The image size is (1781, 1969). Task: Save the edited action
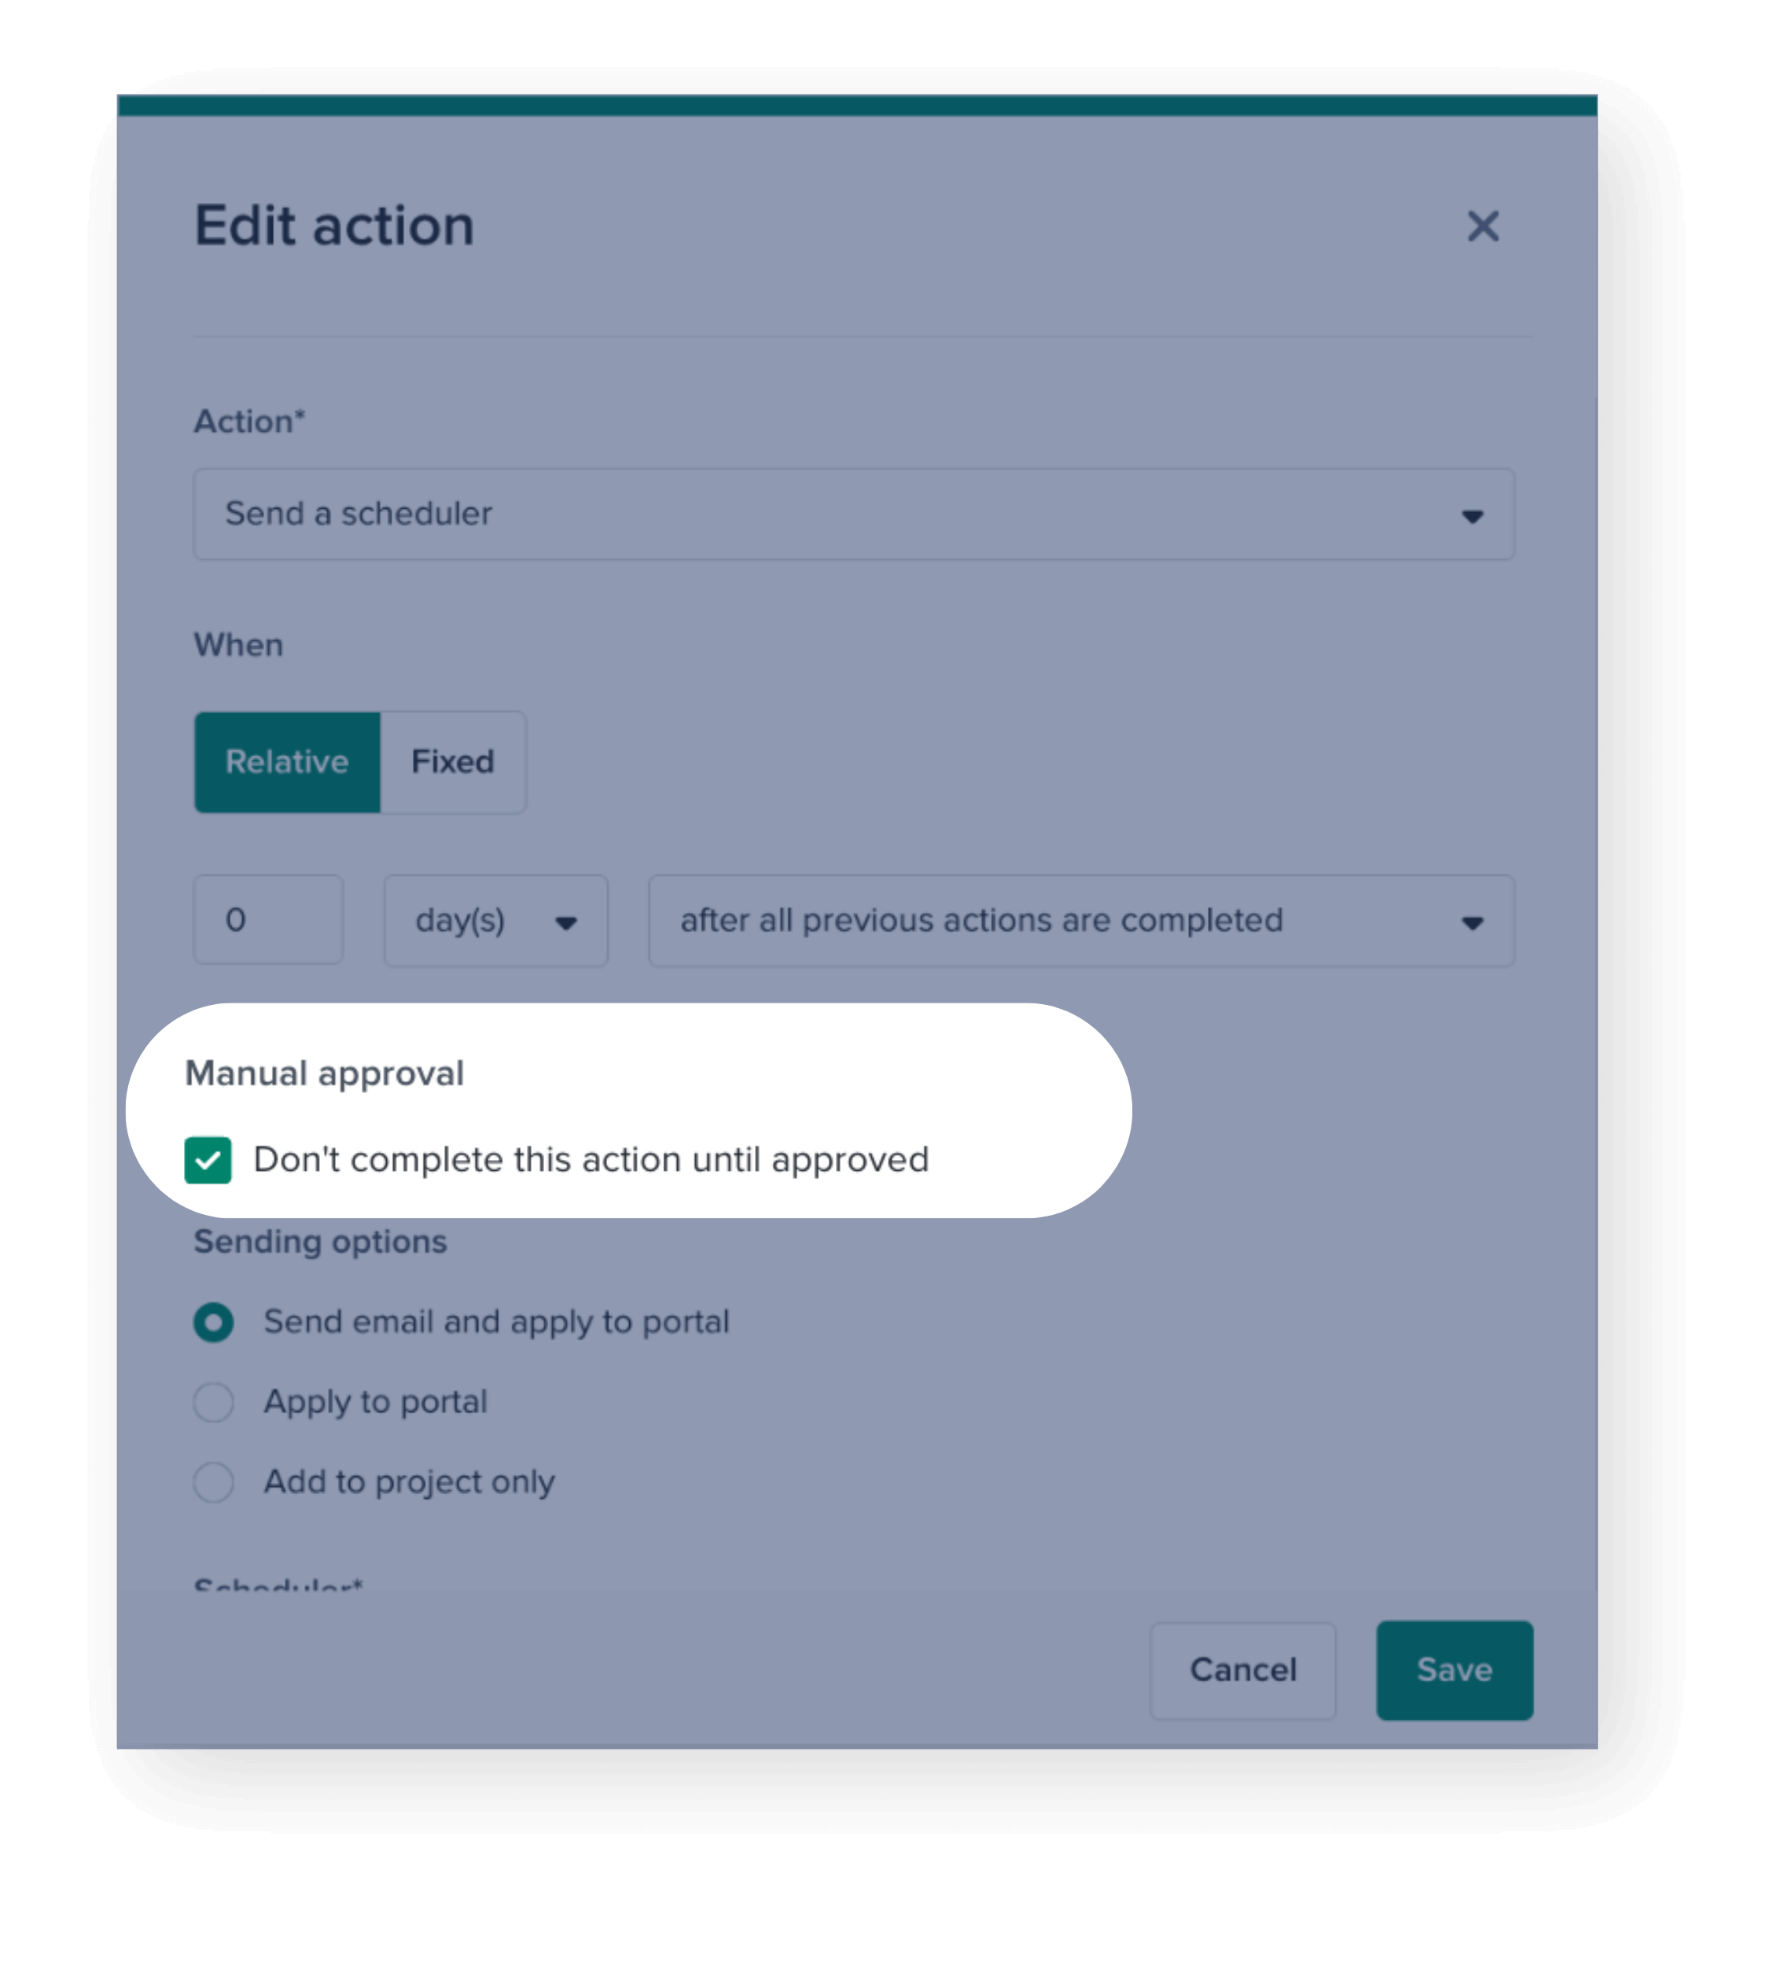[1454, 1670]
